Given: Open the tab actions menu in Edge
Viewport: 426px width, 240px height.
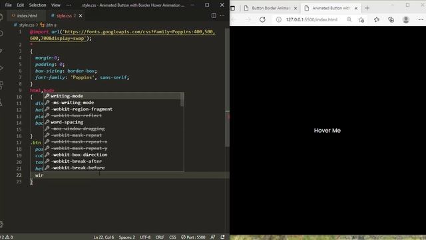Looking at the screenshot, I should pyautogui.click(x=233, y=8).
